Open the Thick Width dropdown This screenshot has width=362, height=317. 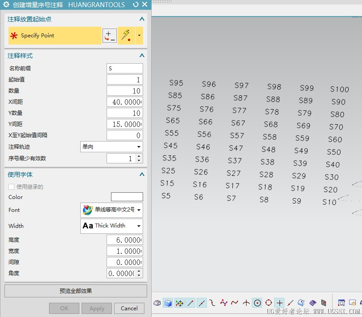click(x=111, y=226)
